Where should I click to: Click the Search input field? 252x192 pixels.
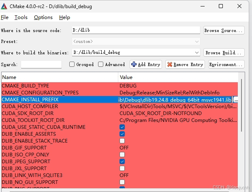[41, 64]
